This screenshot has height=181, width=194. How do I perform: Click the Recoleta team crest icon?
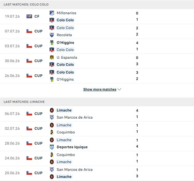[52, 35]
